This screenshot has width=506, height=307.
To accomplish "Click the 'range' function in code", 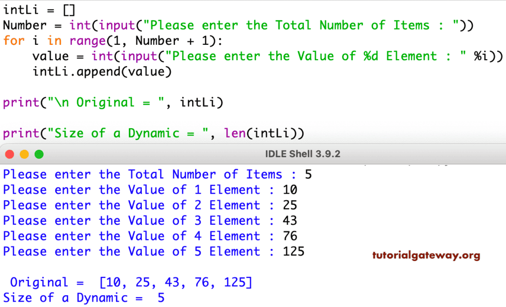I will (x=87, y=41).
